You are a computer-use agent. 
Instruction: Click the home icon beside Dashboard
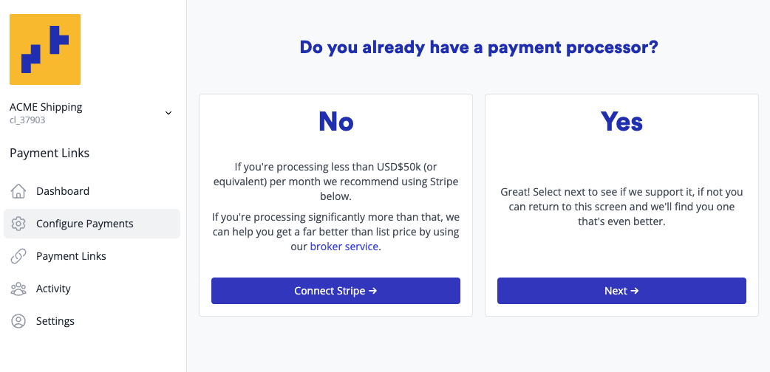tap(18, 191)
